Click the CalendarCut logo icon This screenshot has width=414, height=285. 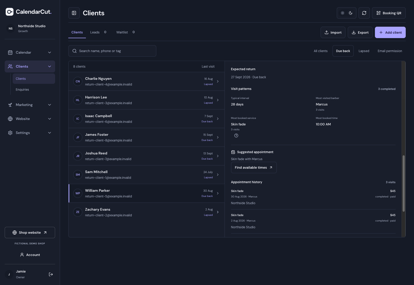[x=10, y=12]
